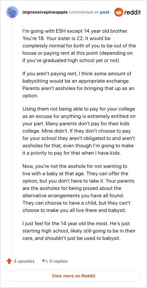This screenshot has width=147, height=288.
Task: Open the impressivepineapple username profile link
Action: (x=45, y=12)
